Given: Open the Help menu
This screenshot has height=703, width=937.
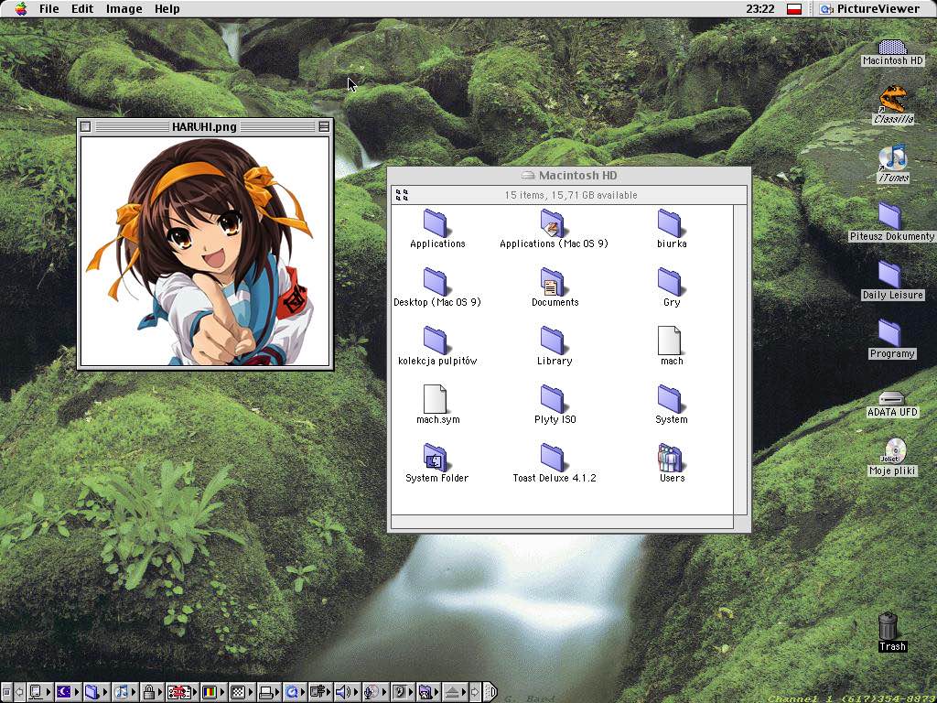Looking at the screenshot, I should 167,8.
